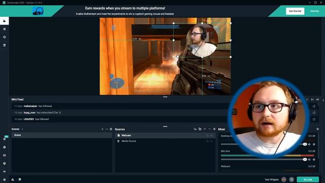The image size is (325, 183).
Task: Click the Sources panel title
Action: pos(120,129)
